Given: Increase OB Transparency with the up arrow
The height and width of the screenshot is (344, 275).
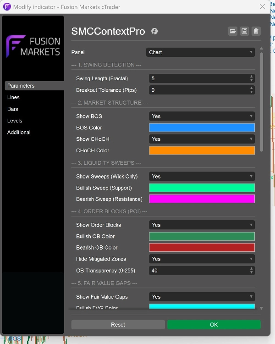Looking at the screenshot, I should 251,268.
